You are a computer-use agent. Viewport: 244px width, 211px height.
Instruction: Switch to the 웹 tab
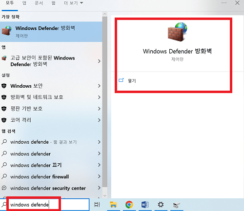pyautogui.click(x=54, y=3)
